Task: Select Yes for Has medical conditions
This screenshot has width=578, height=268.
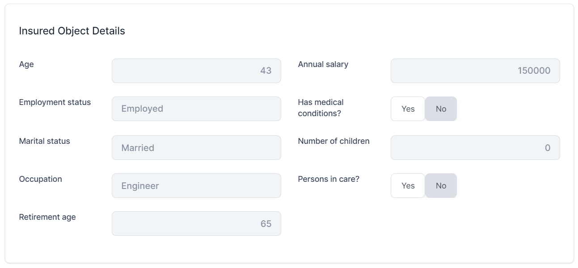Action: (408, 109)
